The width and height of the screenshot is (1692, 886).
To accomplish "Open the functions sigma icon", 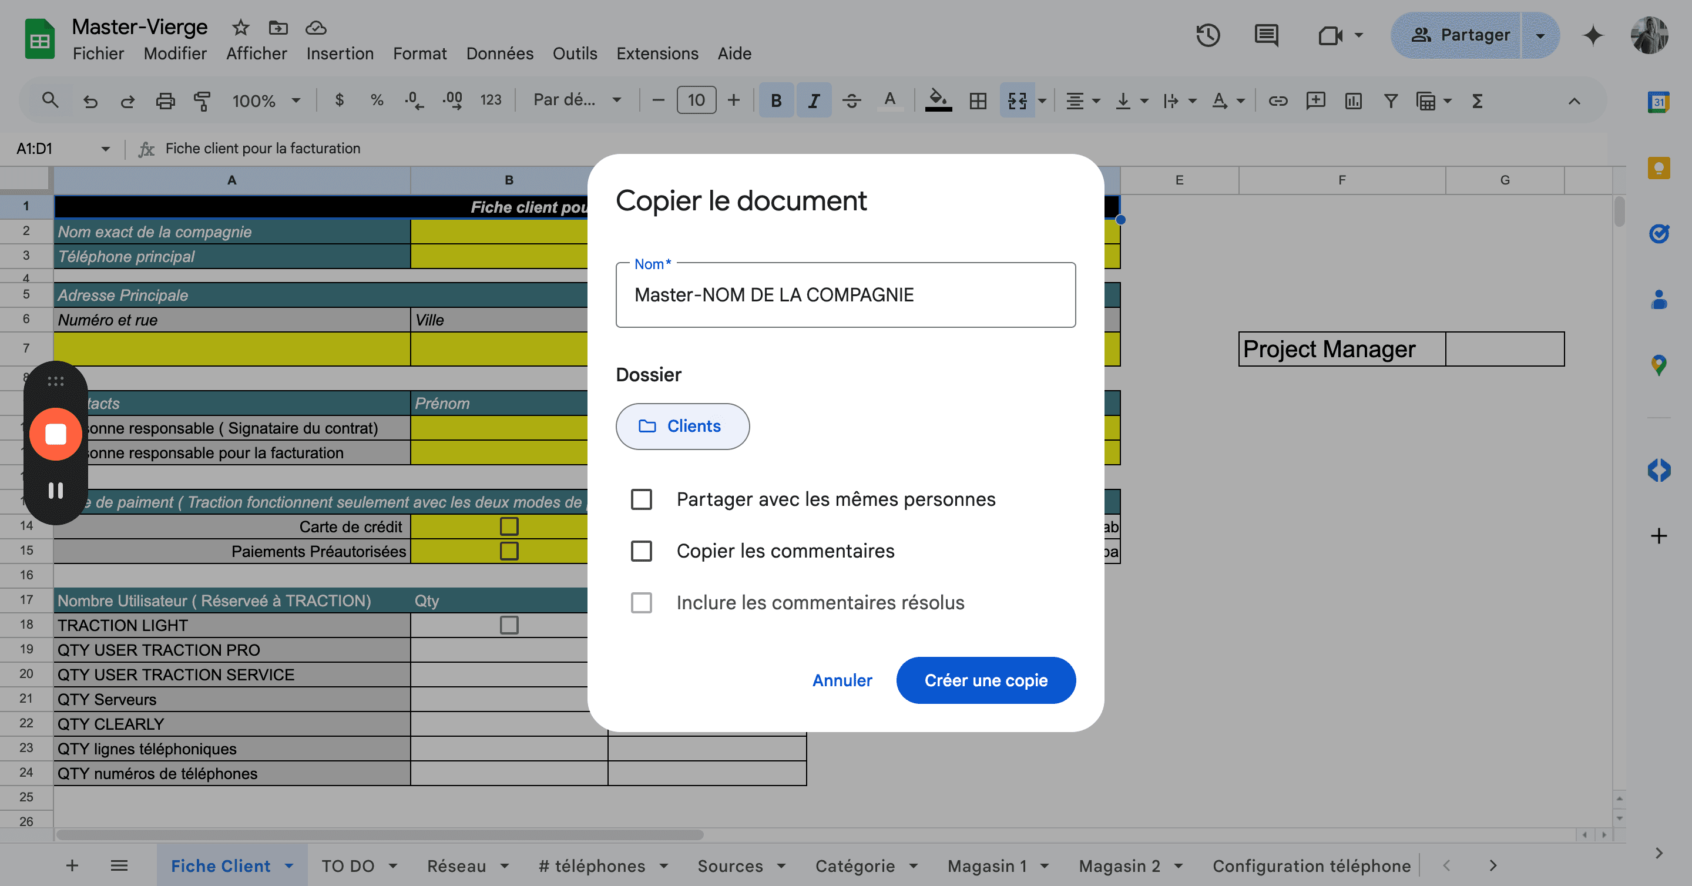I will click(x=1477, y=101).
